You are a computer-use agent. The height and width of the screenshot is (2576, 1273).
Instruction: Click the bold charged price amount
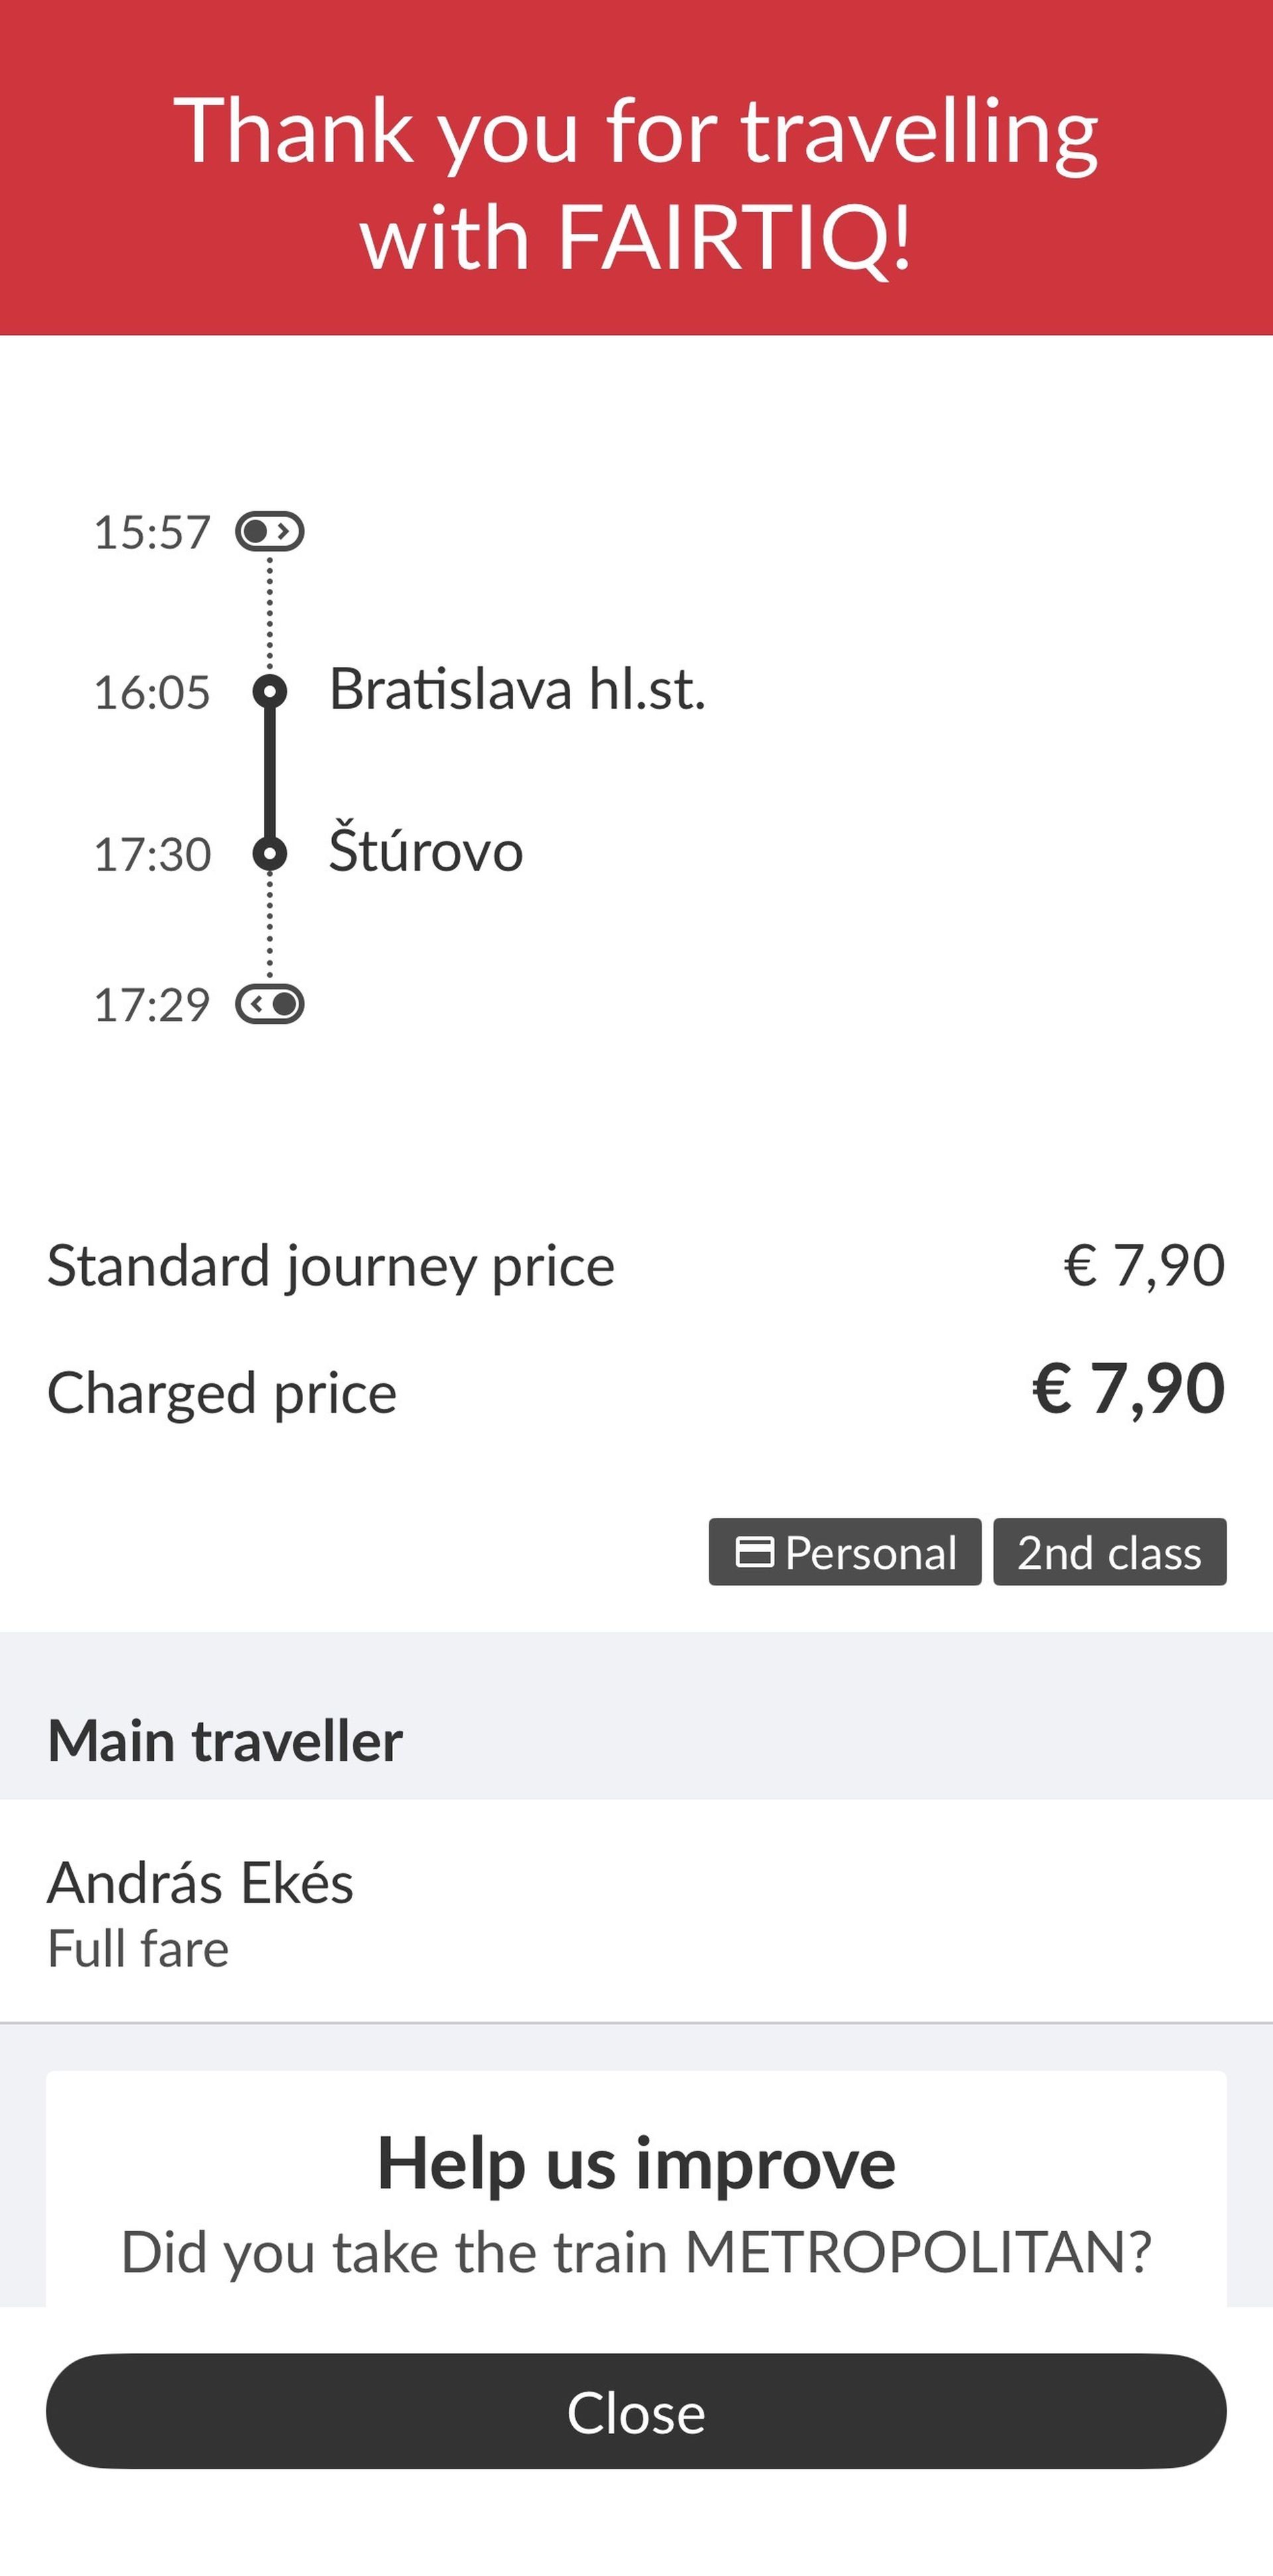[x=1128, y=1389]
